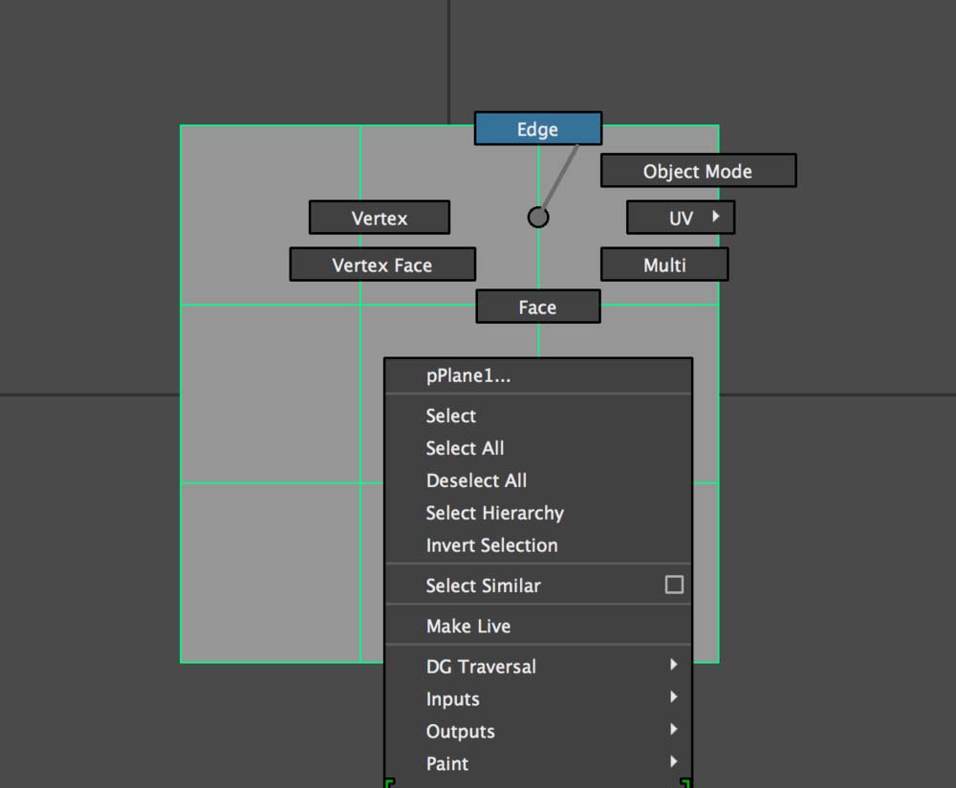Screen dimensions: 956x788
Task: Expand the Paint submenu arrow
Action: tap(674, 761)
